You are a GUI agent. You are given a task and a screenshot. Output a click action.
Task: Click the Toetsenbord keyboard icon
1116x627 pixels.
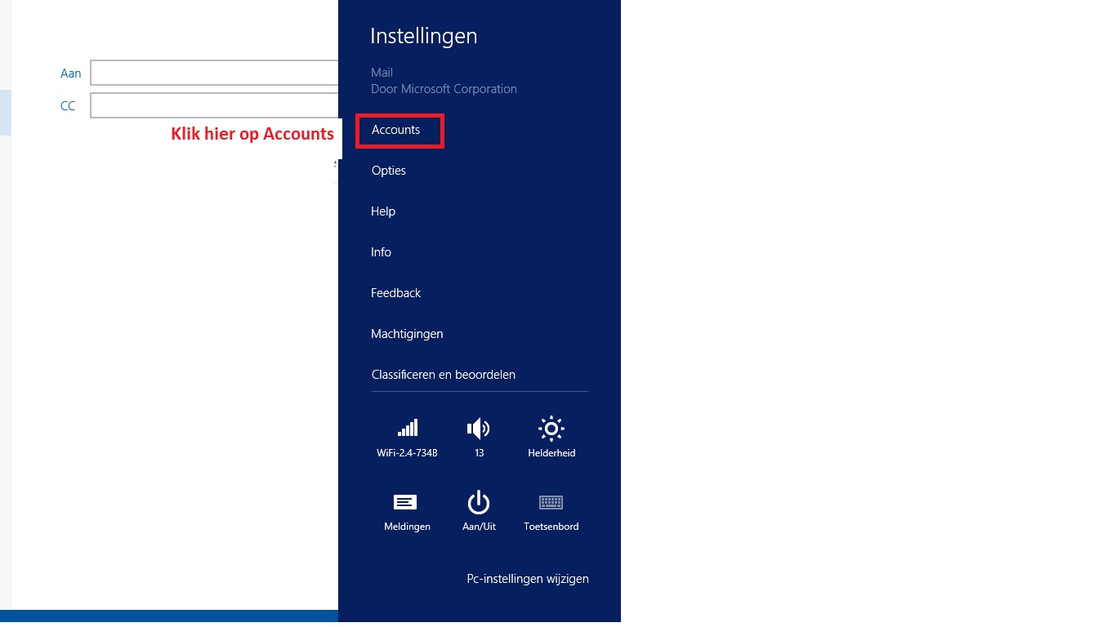pyautogui.click(x=551, y=503)
